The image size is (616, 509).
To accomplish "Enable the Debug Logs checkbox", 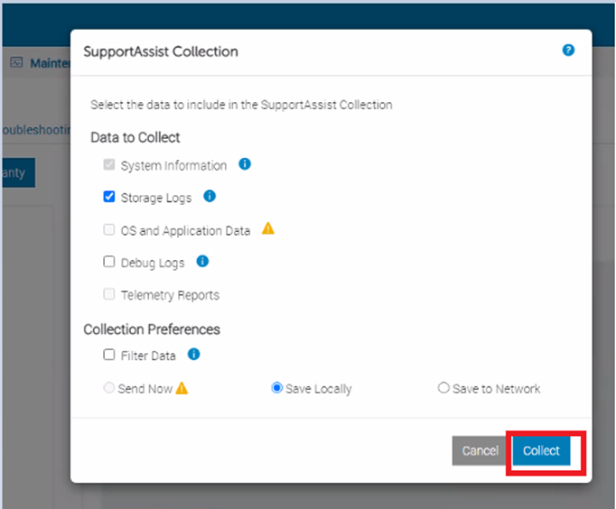I will coord(109,263).
